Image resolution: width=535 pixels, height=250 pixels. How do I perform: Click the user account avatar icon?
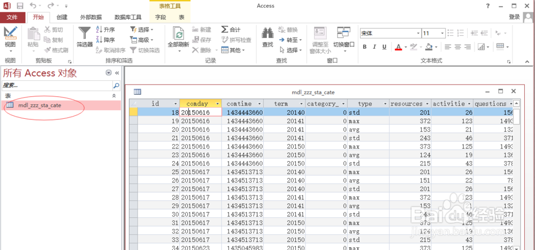(x=528, y=18)
